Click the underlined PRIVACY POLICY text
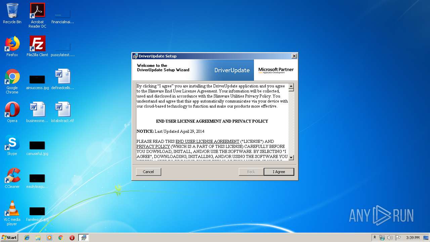 [x=153, y=147]
